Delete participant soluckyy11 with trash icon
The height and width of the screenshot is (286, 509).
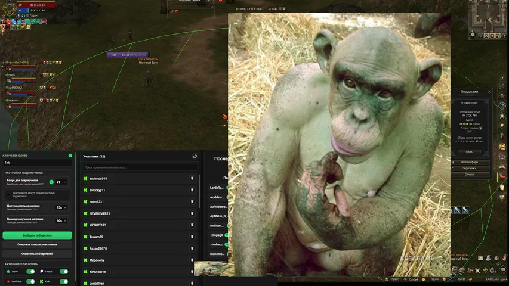(192, 190)
